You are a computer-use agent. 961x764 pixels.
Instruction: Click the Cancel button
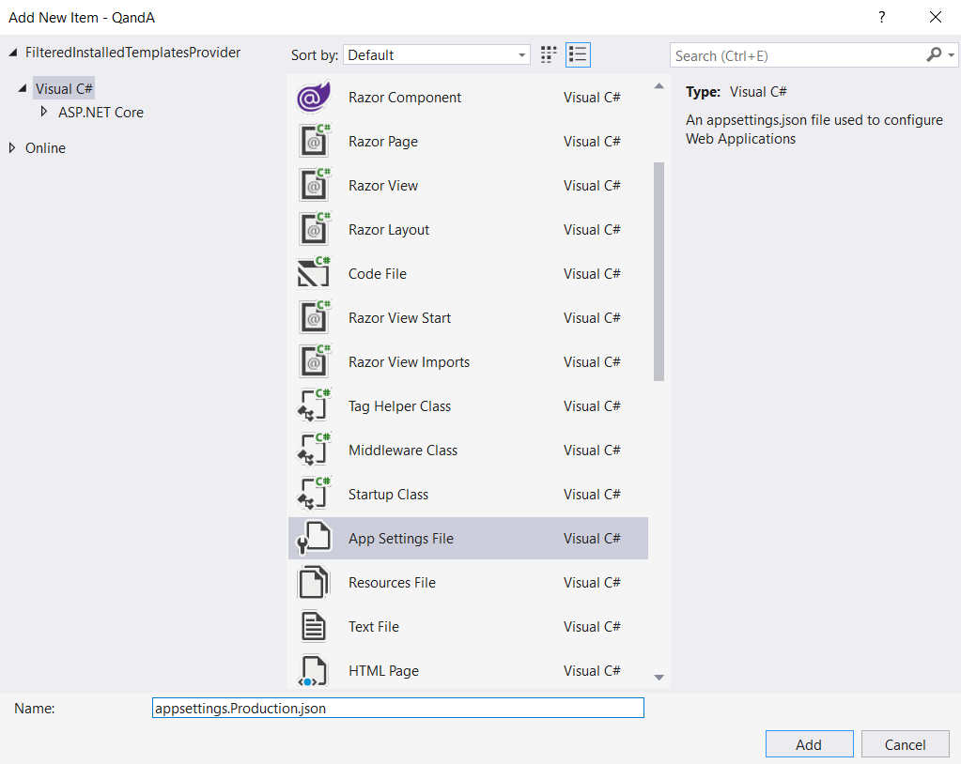tap(905, 744)
